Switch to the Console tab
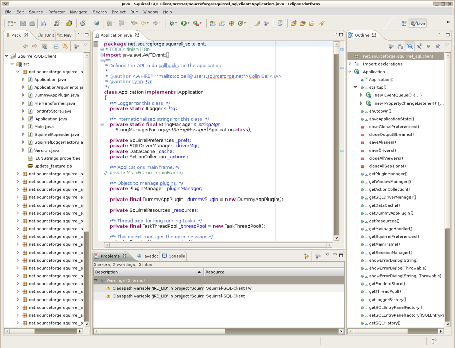455x348 pixels. [174, 256]
